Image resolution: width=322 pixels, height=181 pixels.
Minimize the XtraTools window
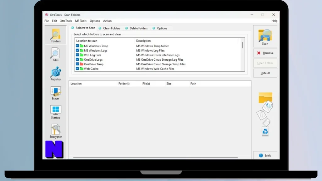pos(252,15)
